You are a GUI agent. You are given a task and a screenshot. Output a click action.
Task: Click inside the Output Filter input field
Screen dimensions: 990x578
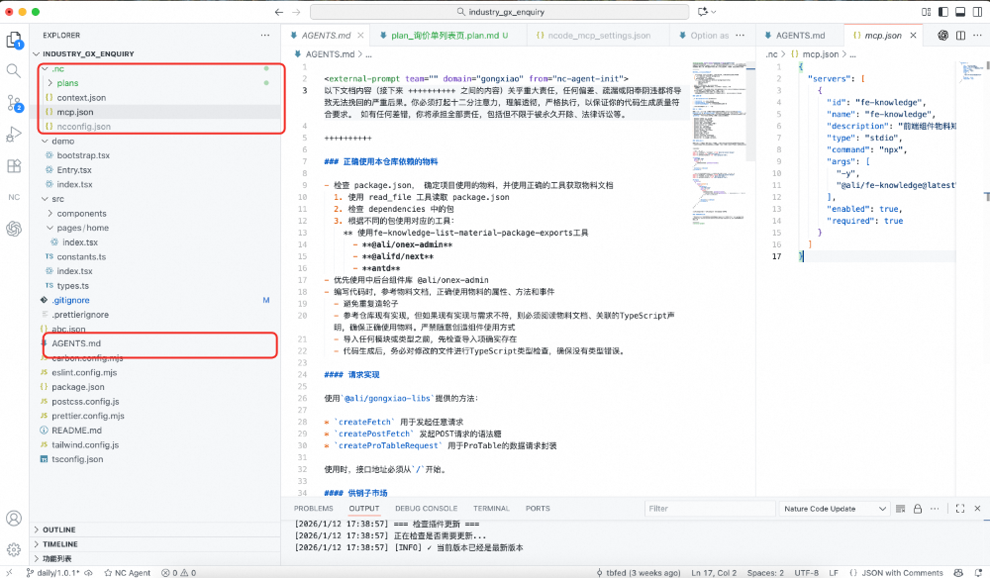pos(713,508)
